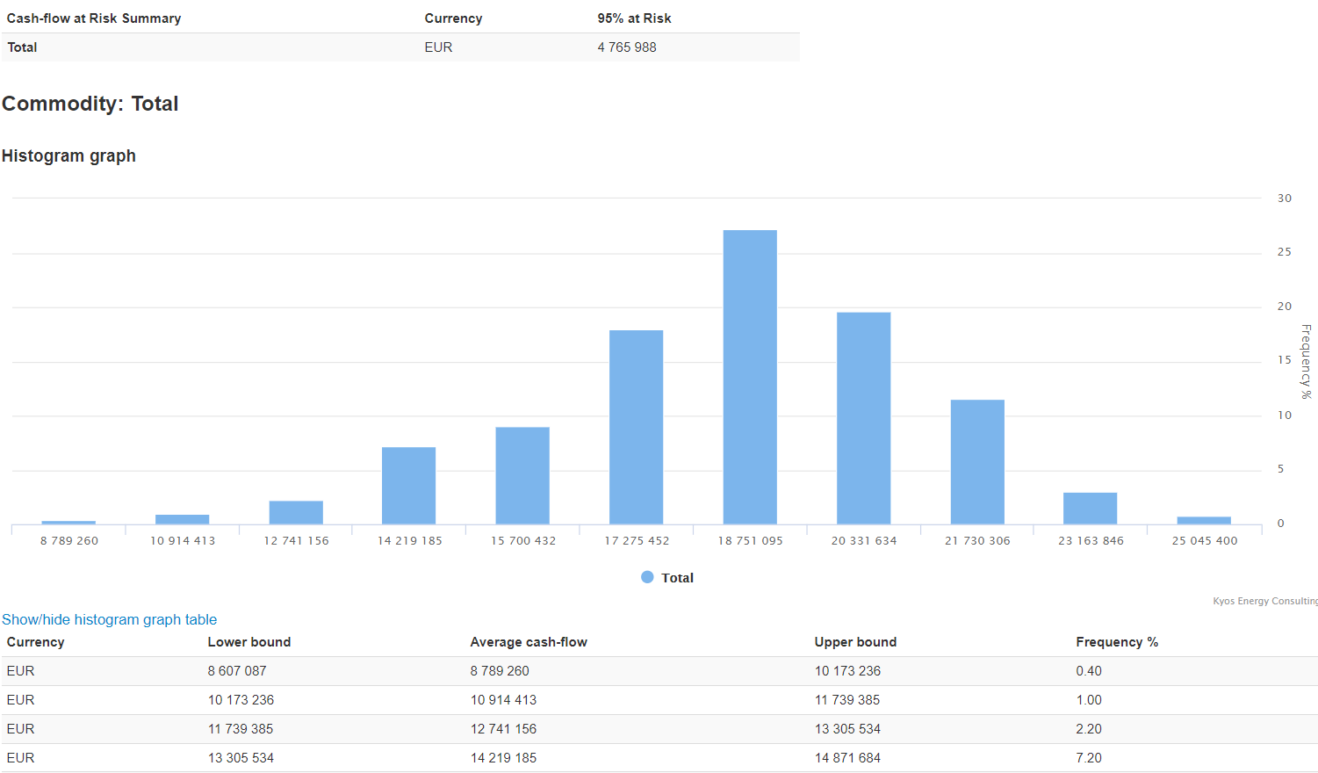
Task: Select the small bar at 12 741 156
Action: [296, 513]
